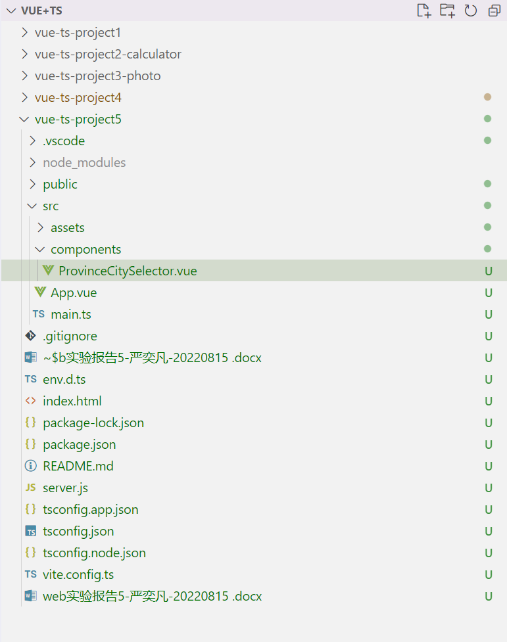The height and width of the screenshot is (642, 507).
Task: Select the vue-ts-project2-calculator folder
Action: tap(108, 55)
